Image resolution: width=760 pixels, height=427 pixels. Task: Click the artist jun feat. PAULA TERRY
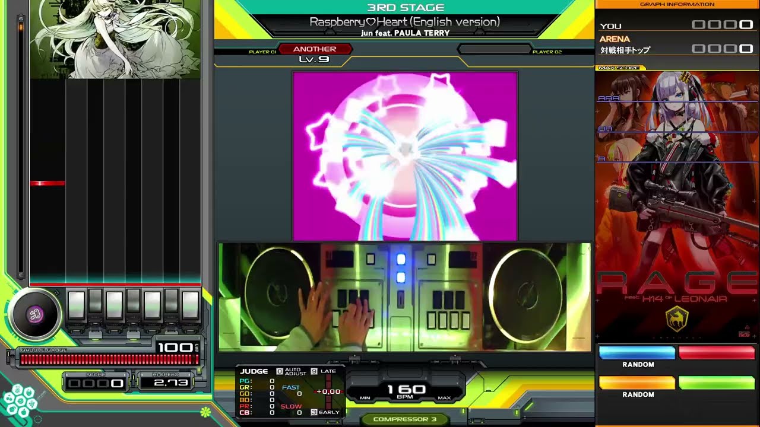[x=405, y=33]
